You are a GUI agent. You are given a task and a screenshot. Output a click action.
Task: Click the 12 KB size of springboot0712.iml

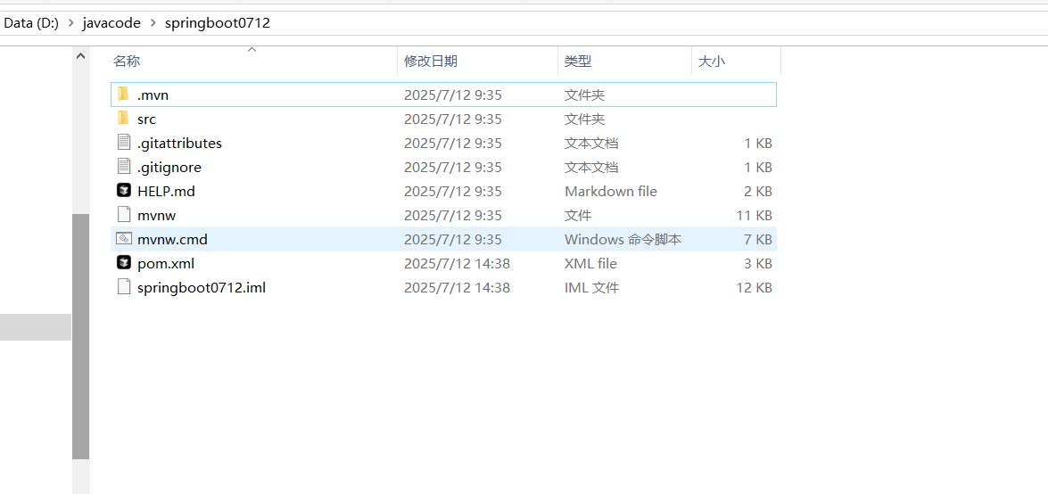(x=753, y=287)
